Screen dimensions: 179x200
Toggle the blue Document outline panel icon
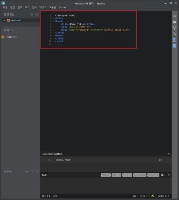click(x=174, y=40)
